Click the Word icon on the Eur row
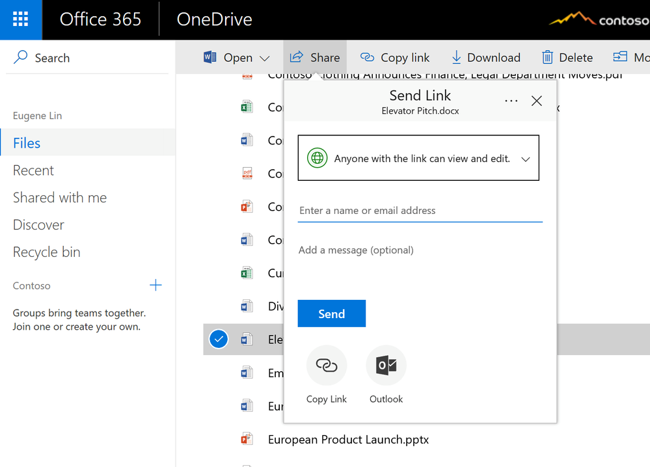 click(x=247, y=406)
